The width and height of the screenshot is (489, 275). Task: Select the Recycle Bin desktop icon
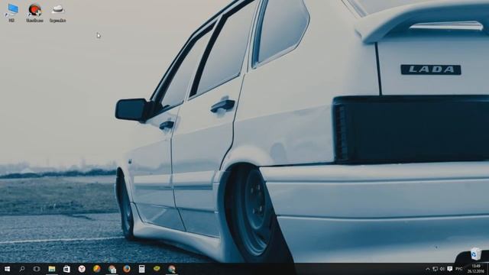point(475,254)
